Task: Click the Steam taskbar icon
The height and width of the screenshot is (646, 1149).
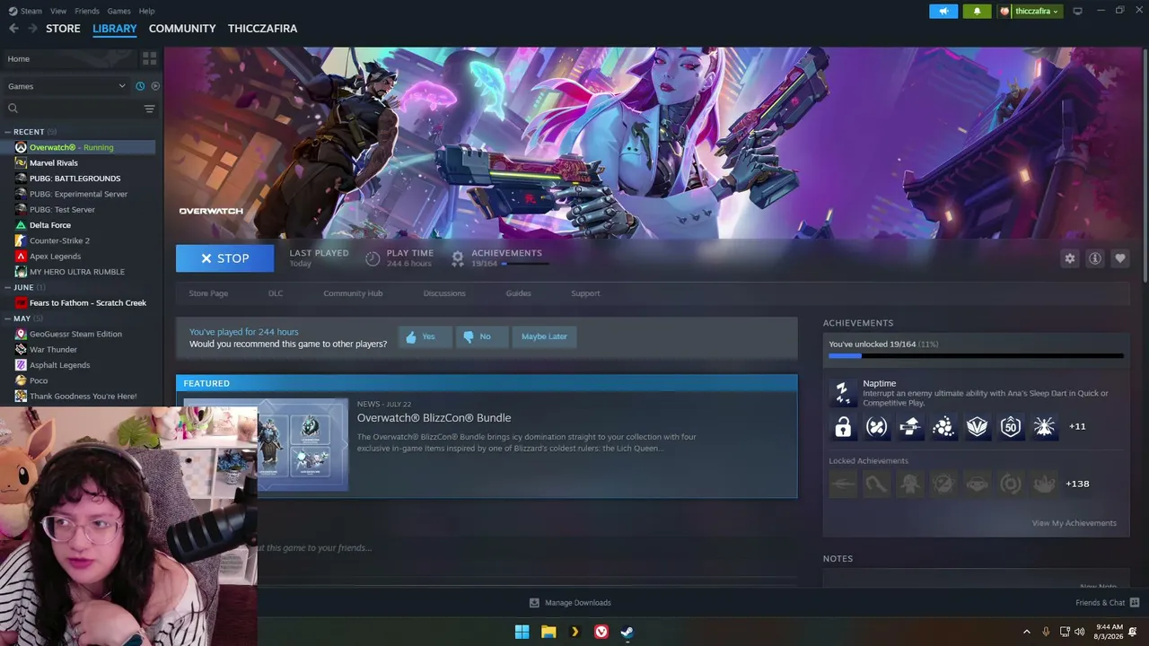Action: click(627, 632)
